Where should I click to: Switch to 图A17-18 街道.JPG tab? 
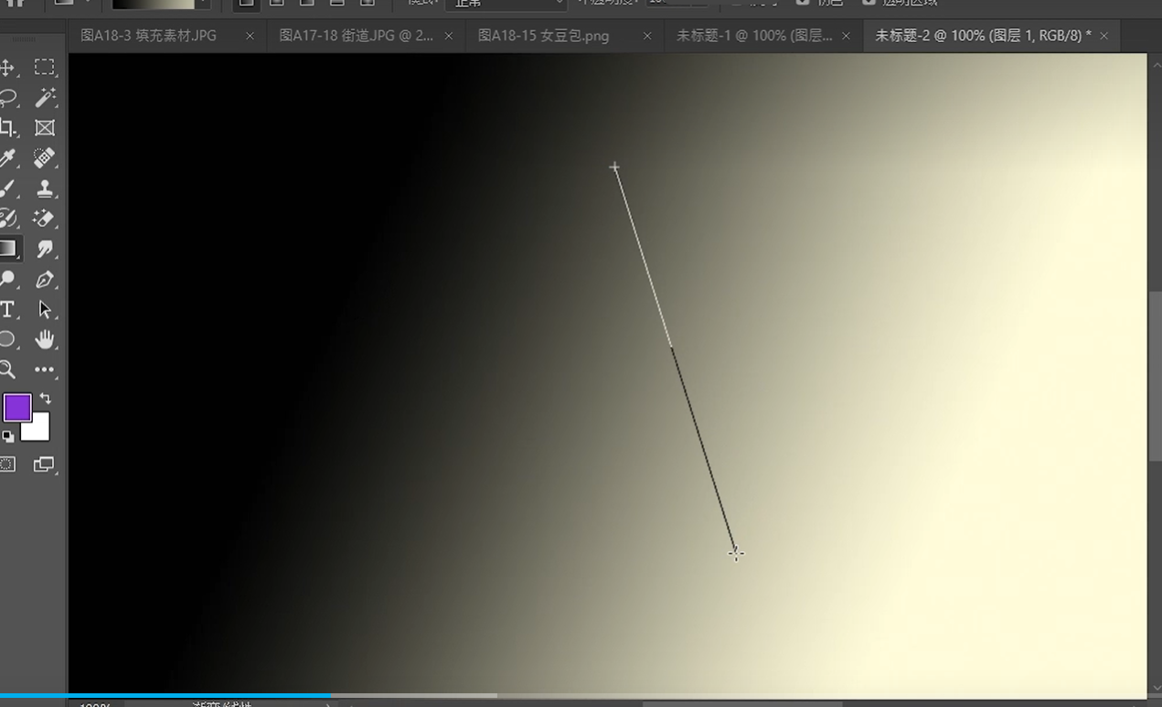(357, 36)
